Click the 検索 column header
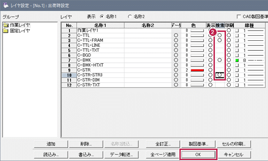Viewport: 268px width, 161px height. pos(220,26)
